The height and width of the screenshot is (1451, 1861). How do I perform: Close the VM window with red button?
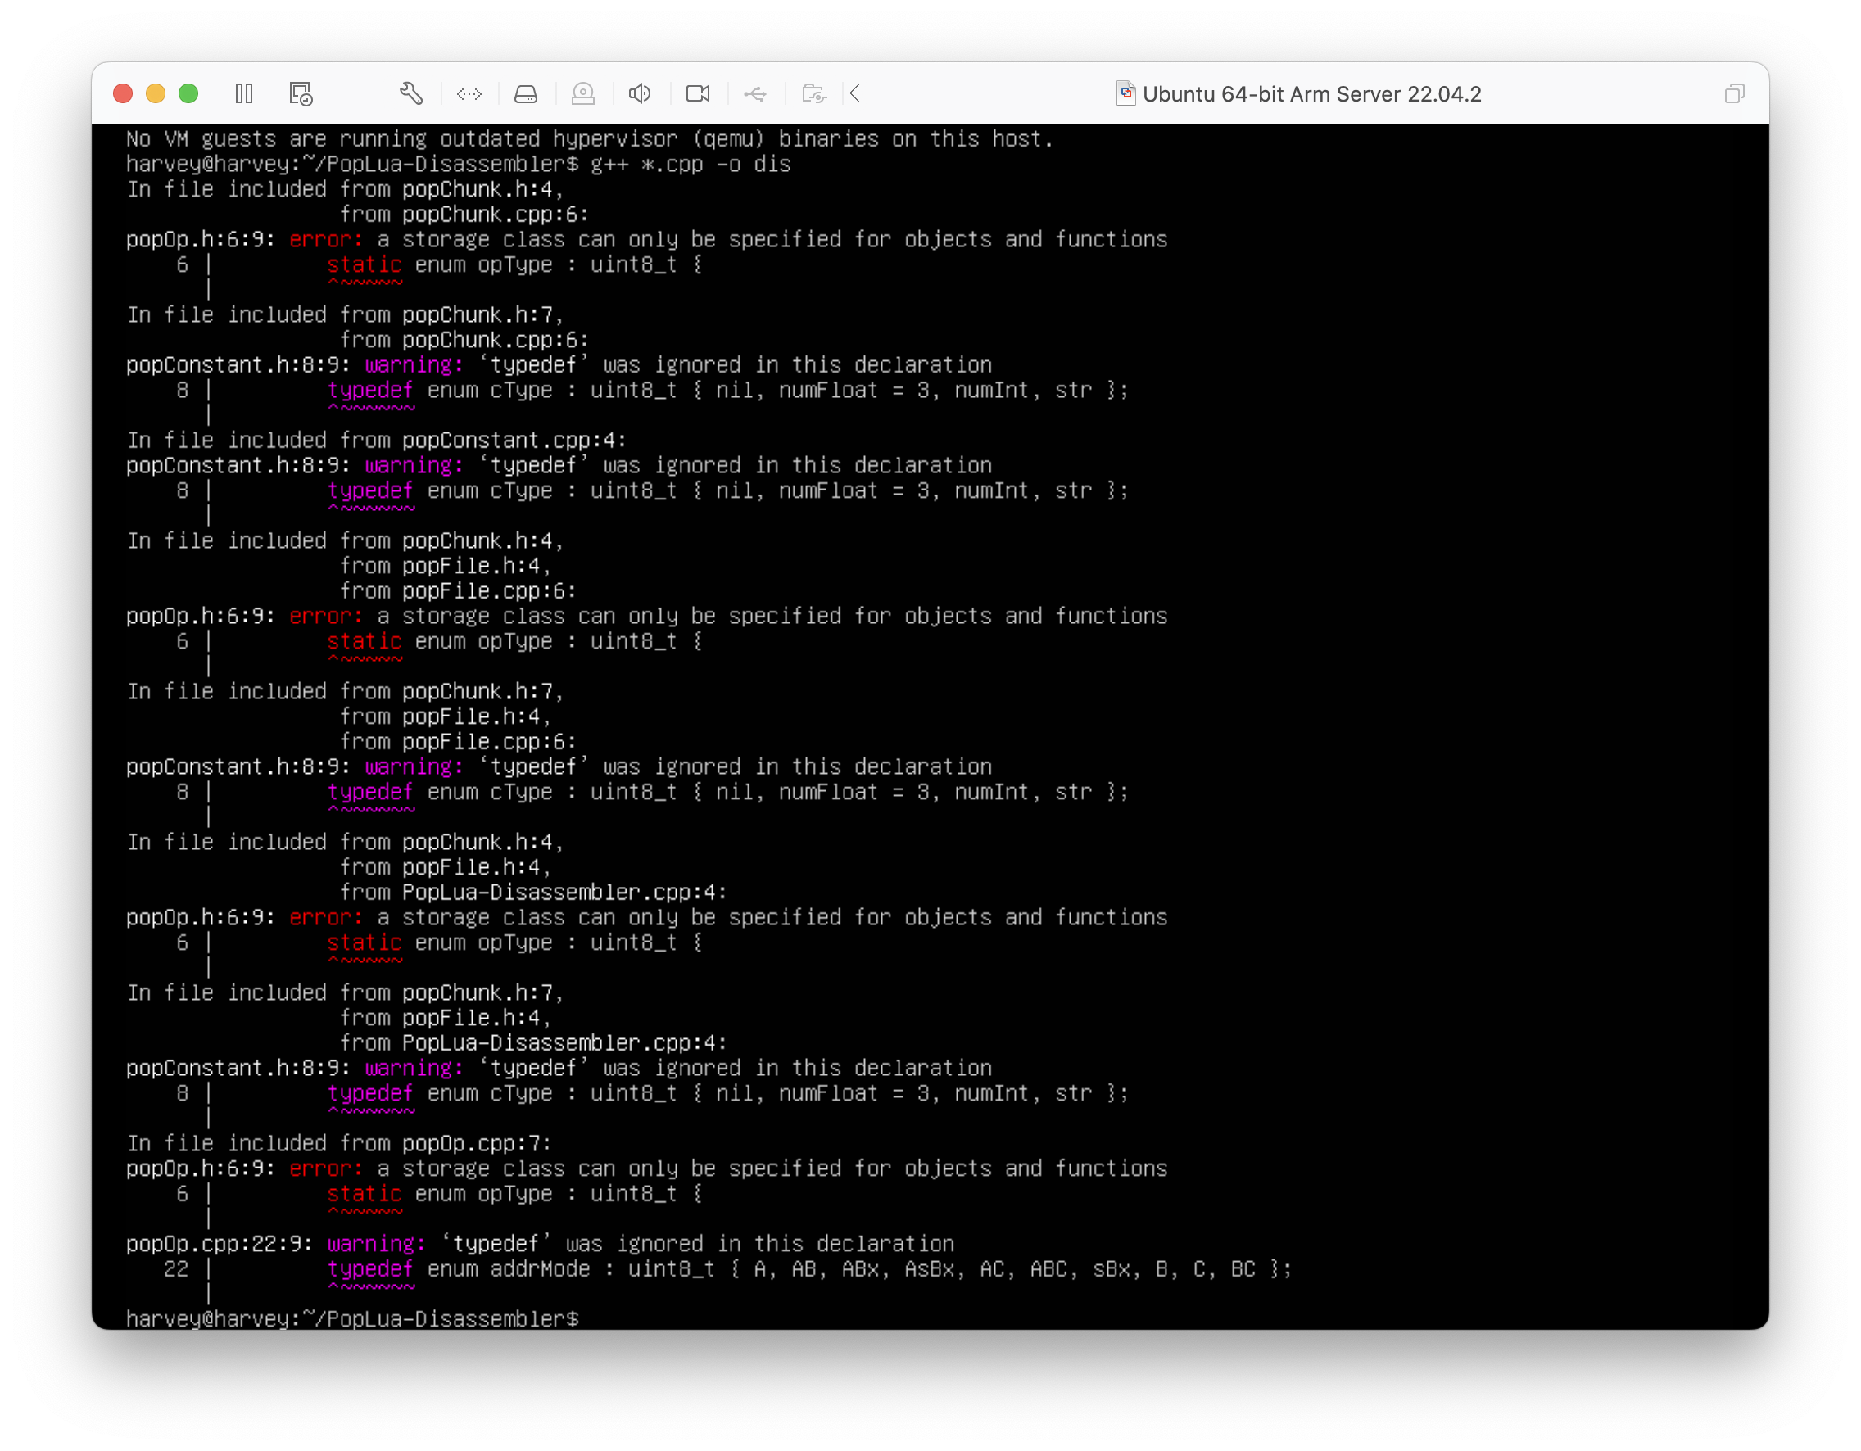coord(123,93)
